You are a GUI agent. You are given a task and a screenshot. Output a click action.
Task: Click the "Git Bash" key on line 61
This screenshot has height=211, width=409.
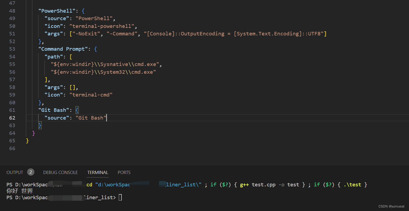click(54, 110)
